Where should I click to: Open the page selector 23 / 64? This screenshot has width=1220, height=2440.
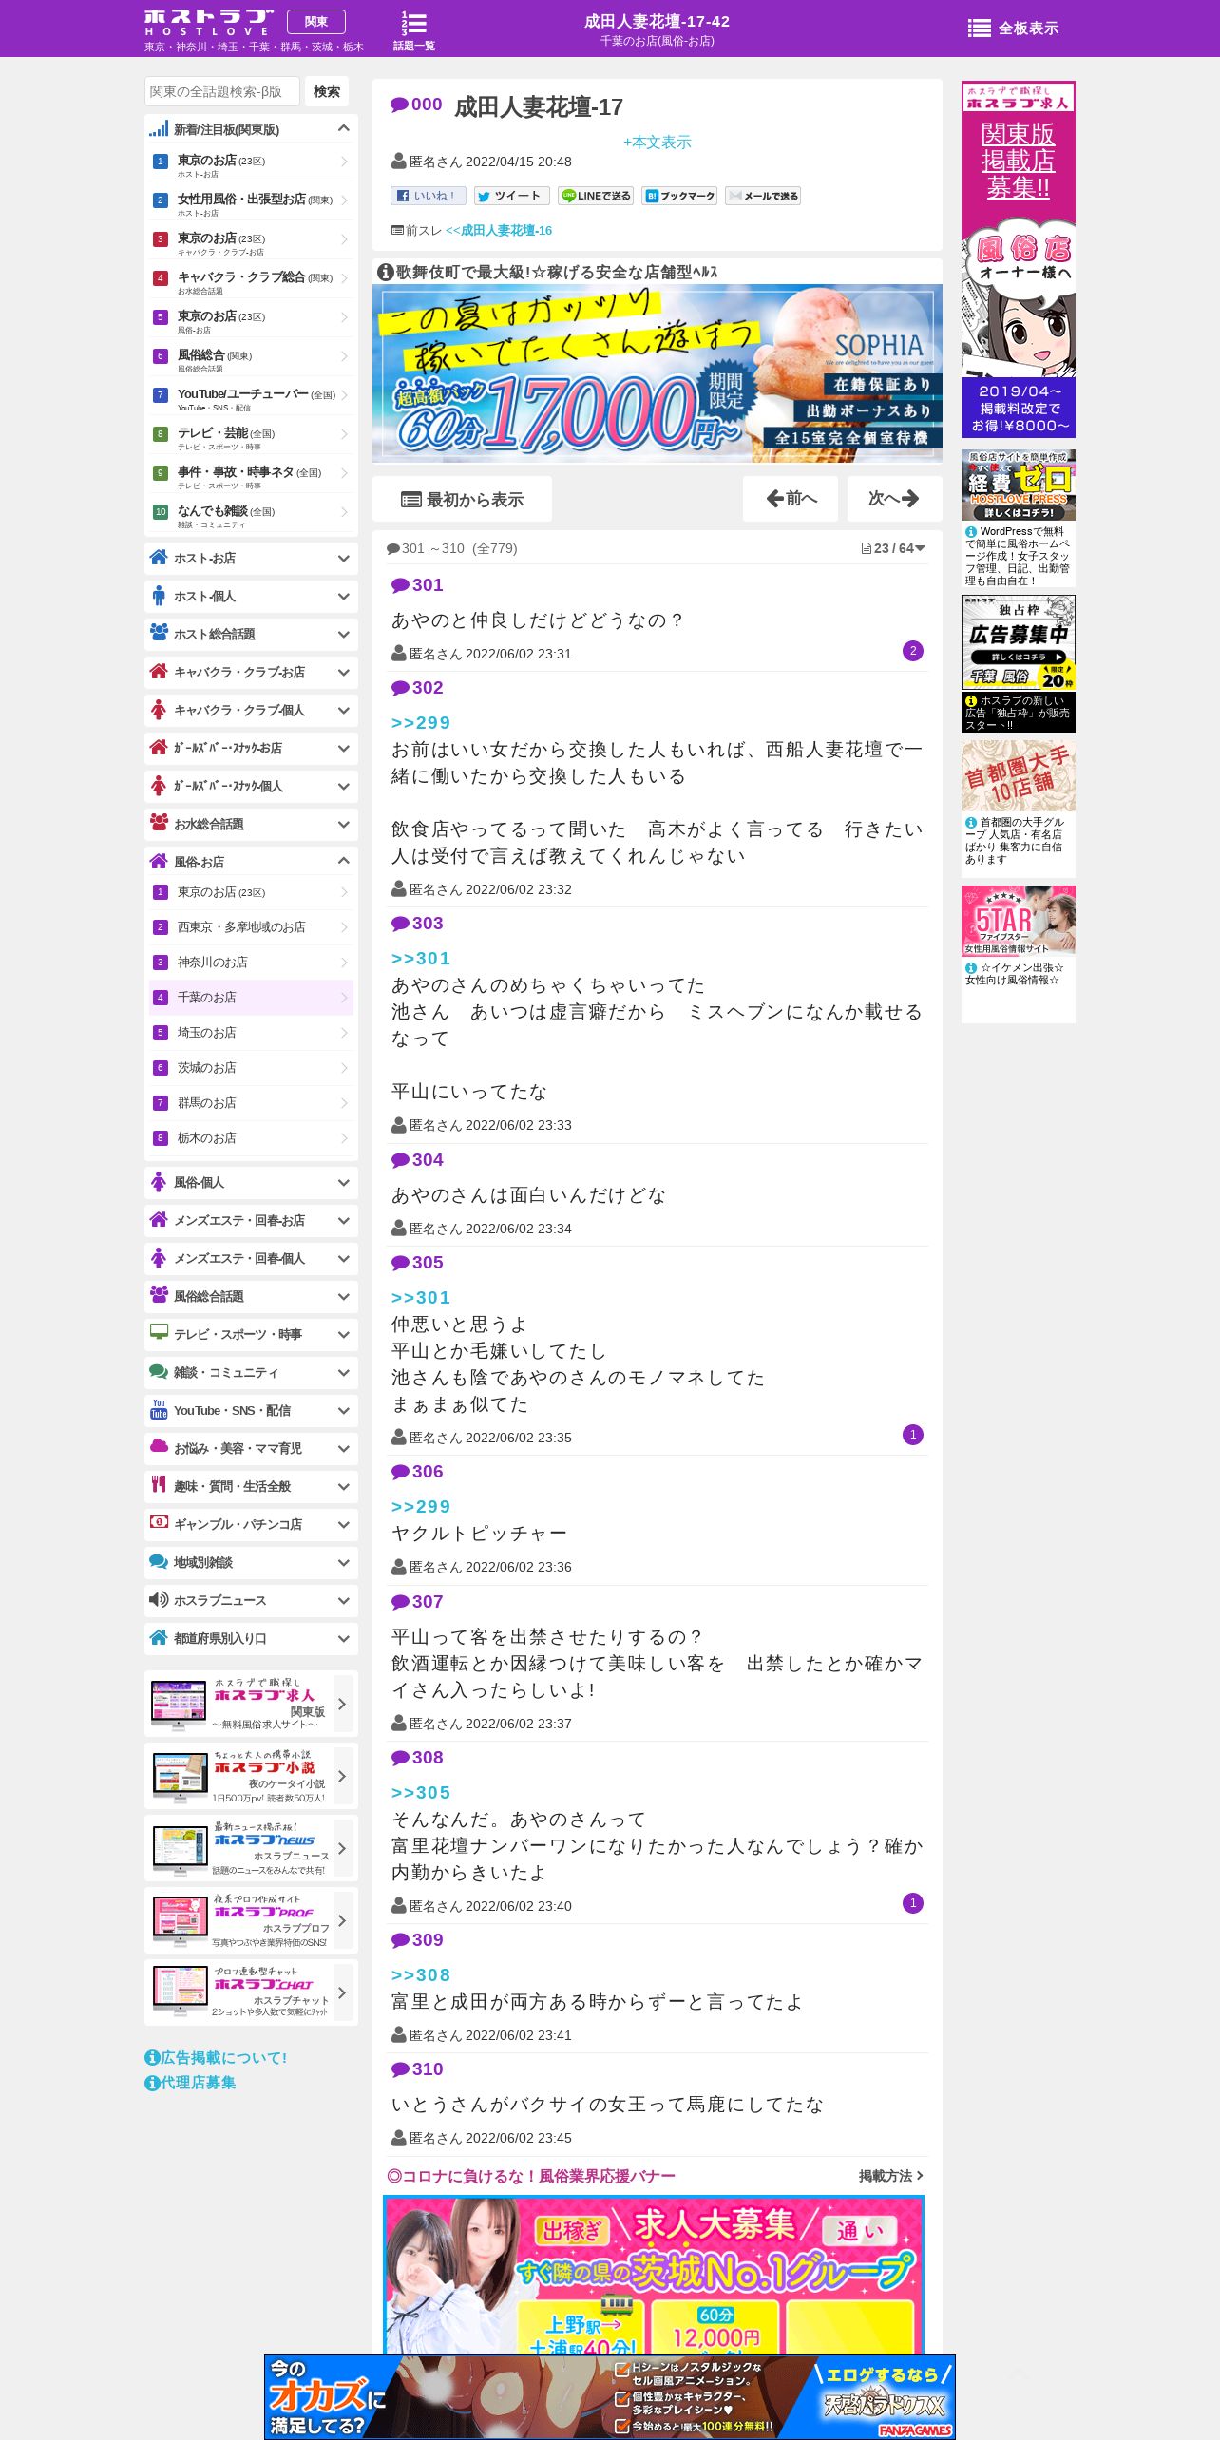pos(892,548)
